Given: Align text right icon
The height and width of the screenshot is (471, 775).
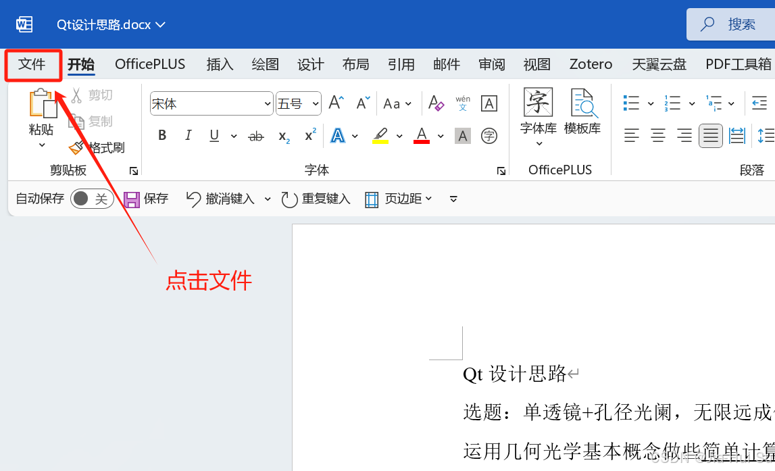Looking at the screenshot, I should 684,135.
